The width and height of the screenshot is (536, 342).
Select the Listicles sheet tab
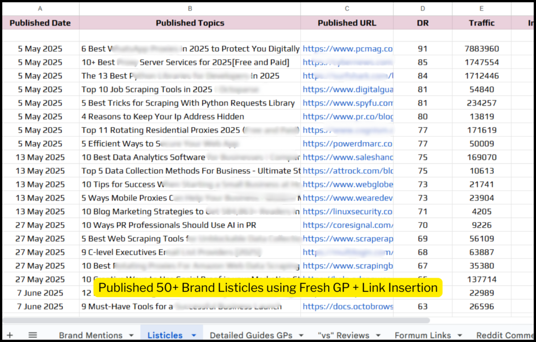point(165,335)
